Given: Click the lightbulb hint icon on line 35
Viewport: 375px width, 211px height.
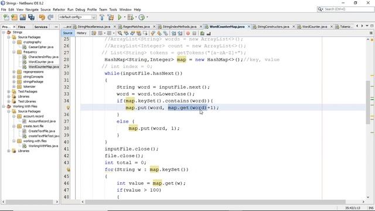Looking at the screenshot, I should (x=68, y=108).
